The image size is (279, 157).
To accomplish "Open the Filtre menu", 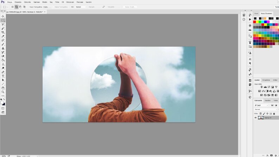I will (57, 2).
